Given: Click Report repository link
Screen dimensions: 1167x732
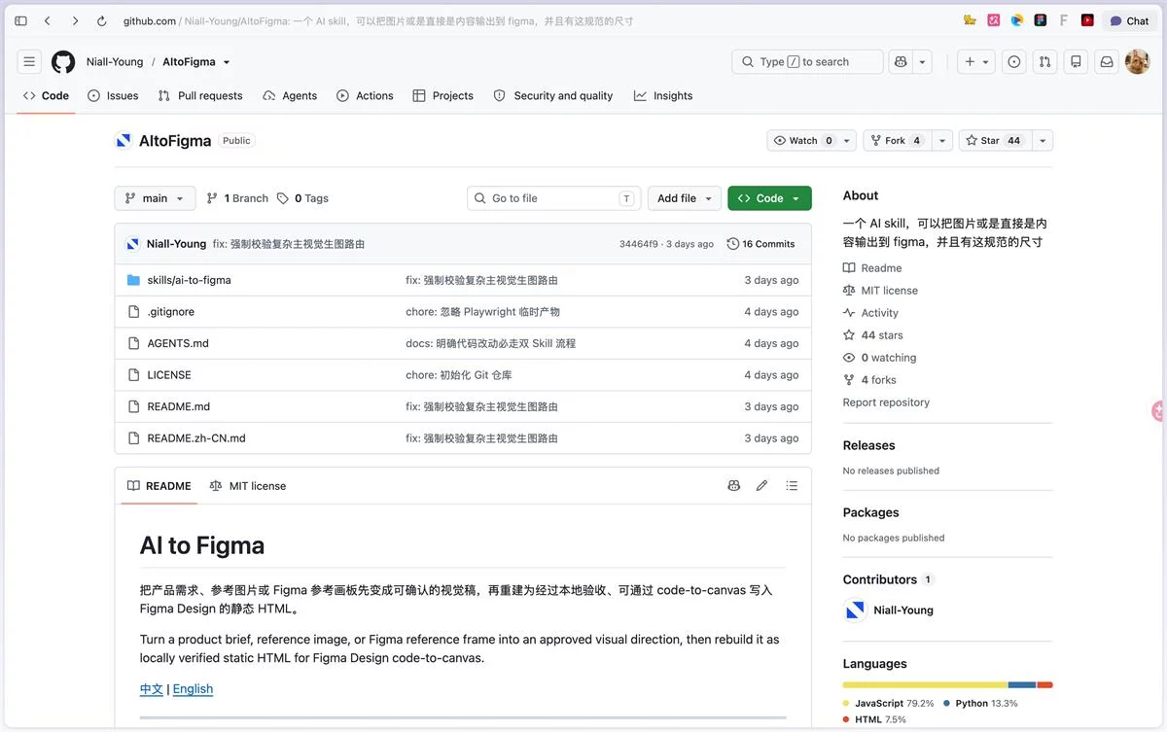Looking at the screenshot, I should pos(886,402).
